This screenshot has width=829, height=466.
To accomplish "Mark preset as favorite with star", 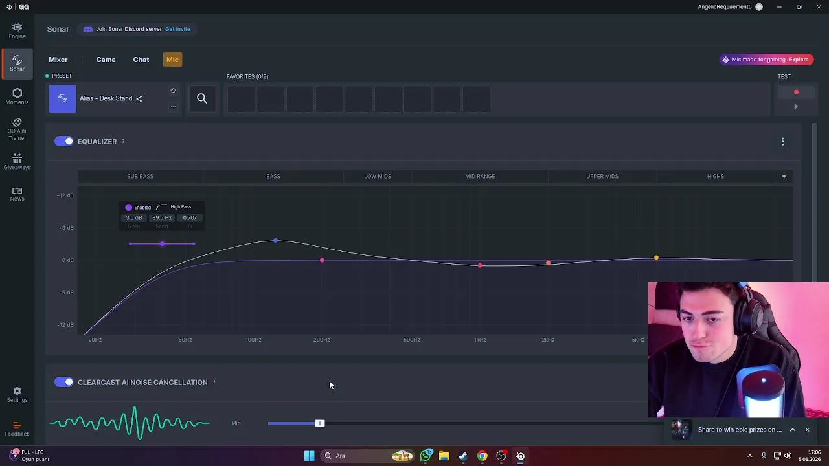I will (173, 91).
